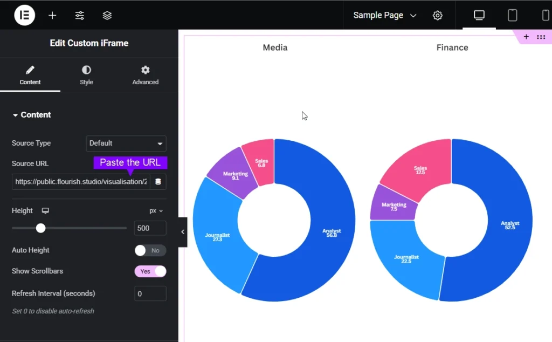Viewport: 552px width, 342px height.
Task: Switch to desktop view icon
Action: pyautogui.click(x=479, y=15)
